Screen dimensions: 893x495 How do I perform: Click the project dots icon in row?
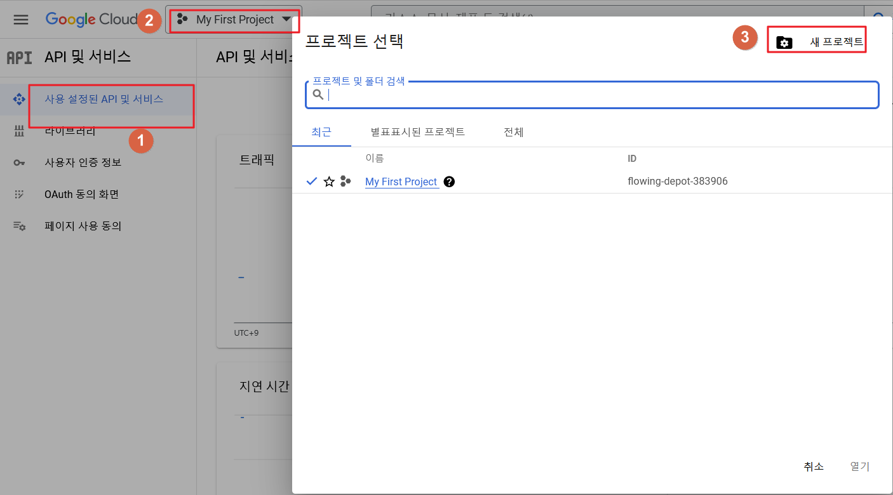pyautogui.click(x=346, y=181)
